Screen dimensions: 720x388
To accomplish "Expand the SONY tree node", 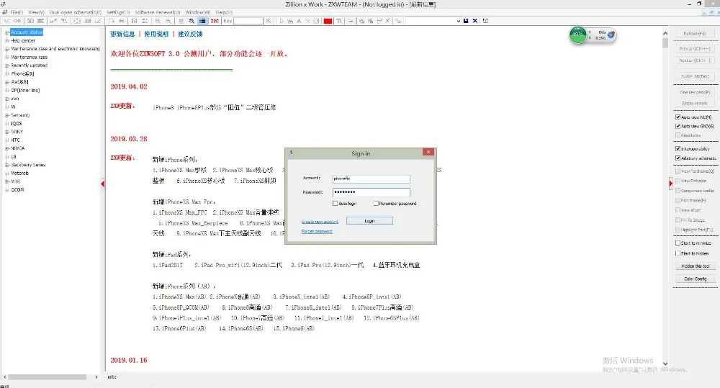I will [x=7, y=131].
